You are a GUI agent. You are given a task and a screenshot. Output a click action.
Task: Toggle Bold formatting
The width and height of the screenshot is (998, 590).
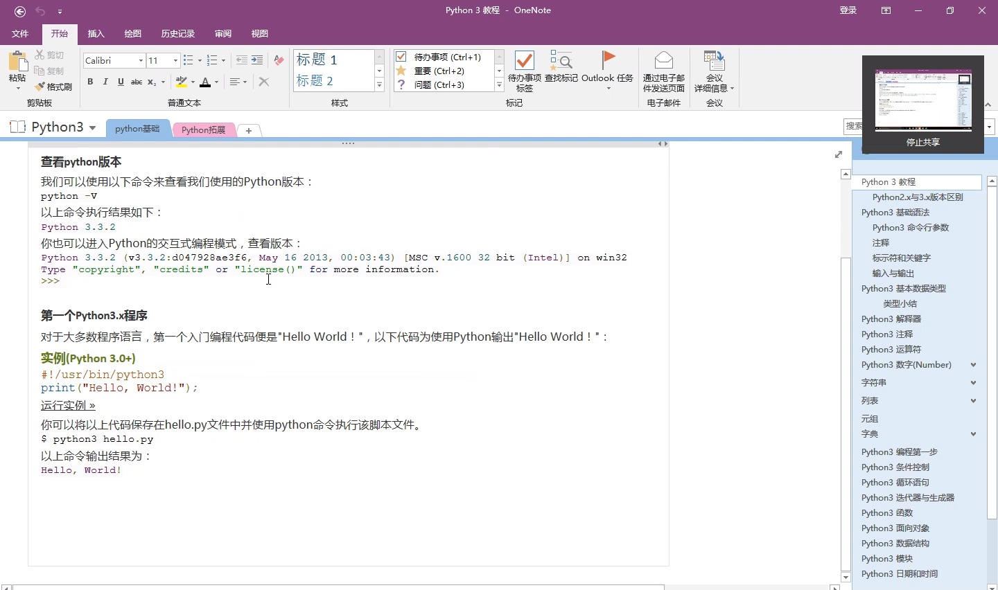(90, 82)
